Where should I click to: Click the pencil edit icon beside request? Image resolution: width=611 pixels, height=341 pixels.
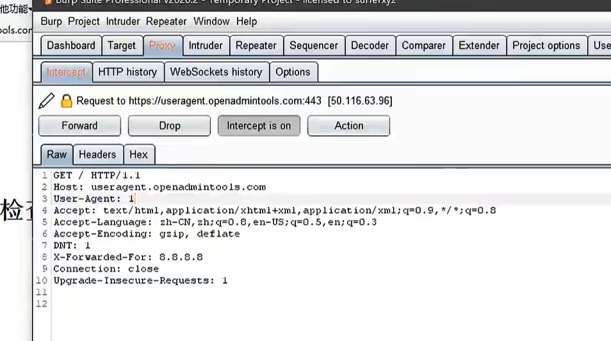coord(46,101)
